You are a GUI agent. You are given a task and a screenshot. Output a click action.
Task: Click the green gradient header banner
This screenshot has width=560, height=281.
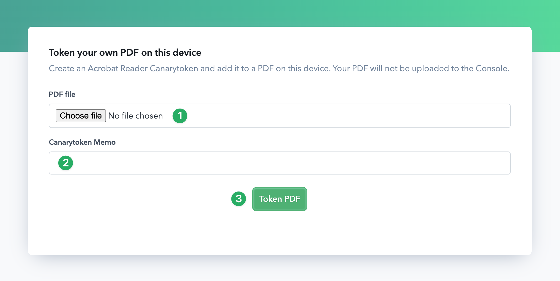pos(280,13)
